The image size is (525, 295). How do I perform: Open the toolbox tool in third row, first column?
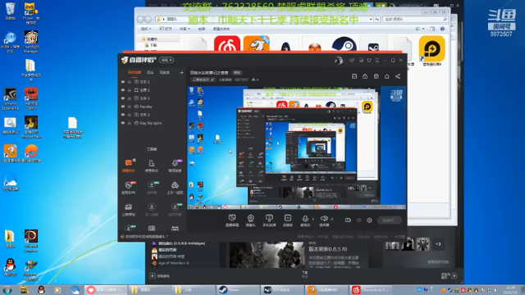(x=129, y=210)
